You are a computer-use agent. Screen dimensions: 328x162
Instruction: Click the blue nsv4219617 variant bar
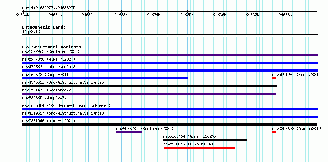[170, 117]
